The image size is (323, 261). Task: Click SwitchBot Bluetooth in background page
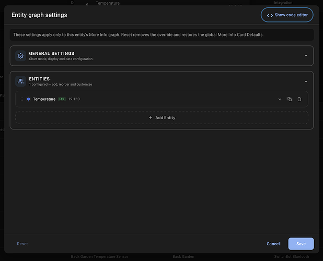tap(292, 256)
